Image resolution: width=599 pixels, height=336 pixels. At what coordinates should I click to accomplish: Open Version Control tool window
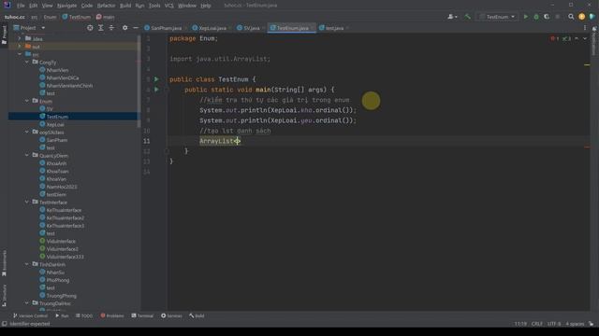[30, 315]
